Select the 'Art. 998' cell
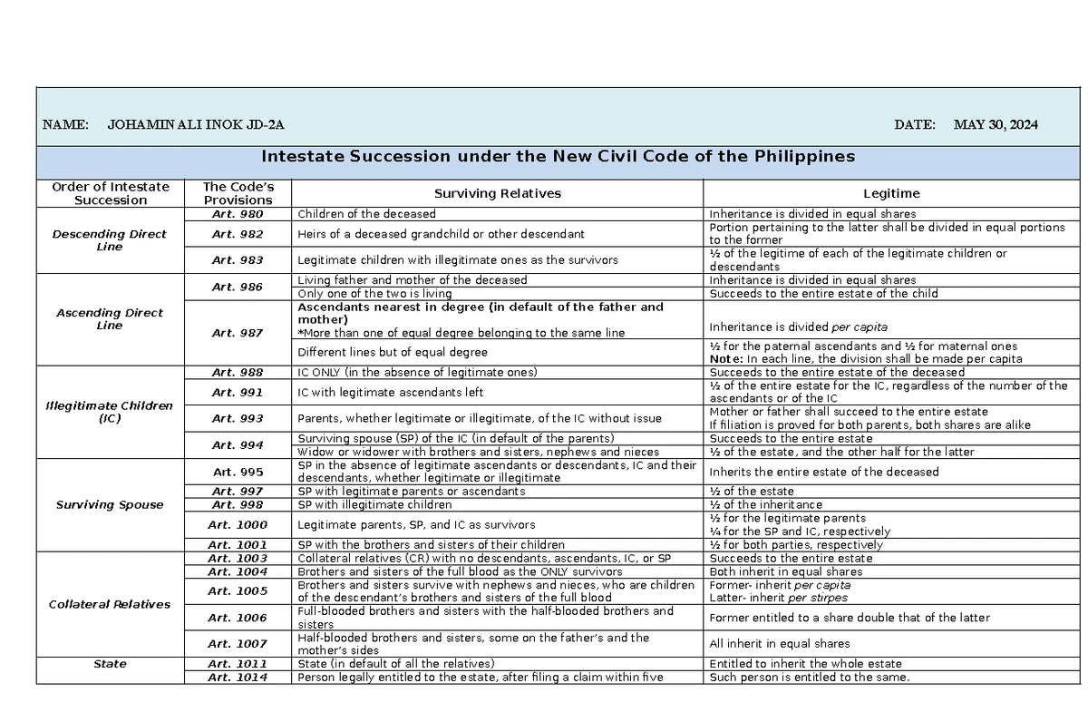Screen dimensions: 1088x712 238,504
